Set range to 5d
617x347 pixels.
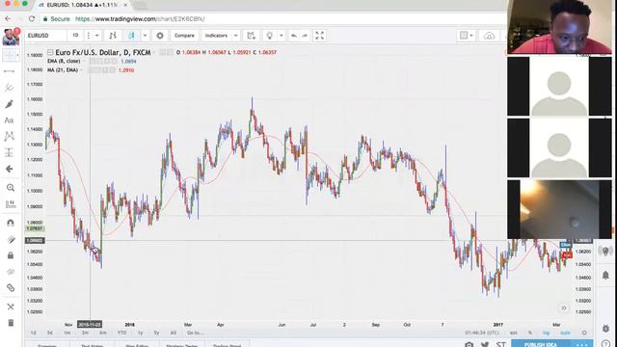[49, 333]
